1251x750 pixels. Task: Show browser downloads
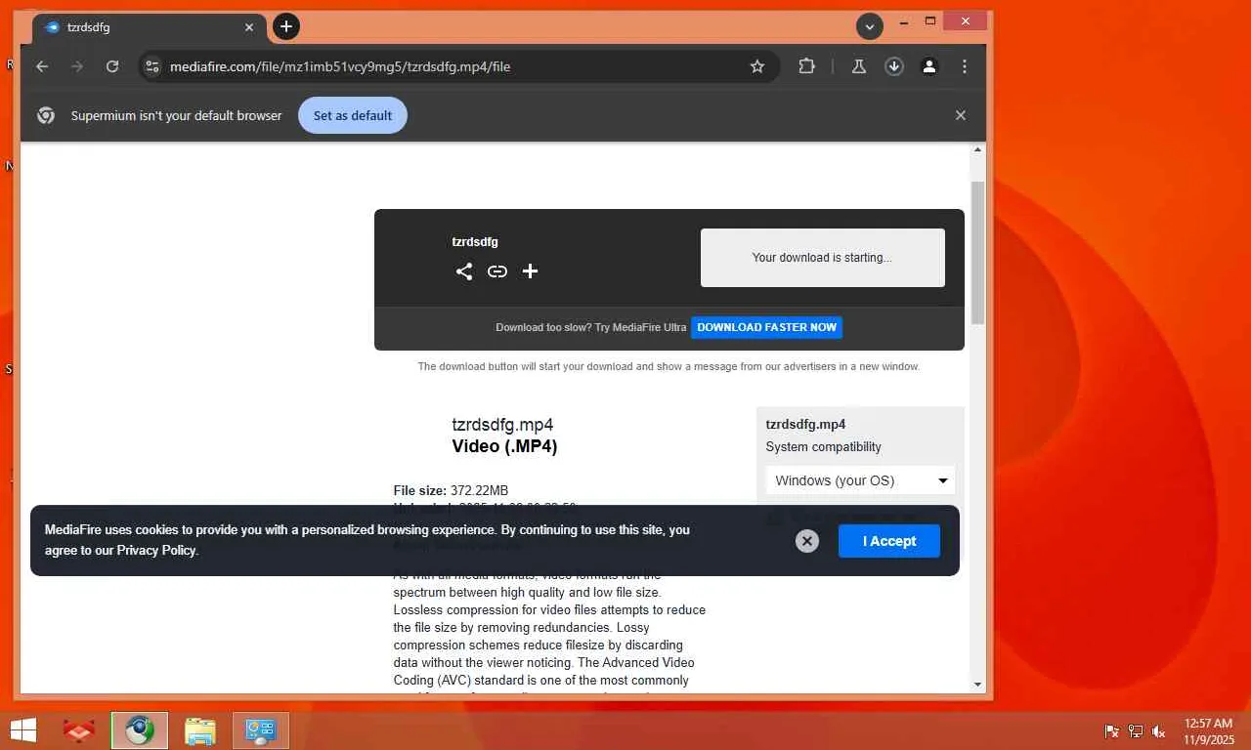(894, 66)
